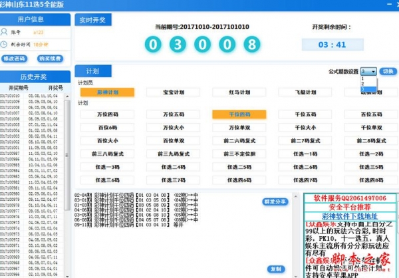Image resolution: width=399 pixels, height=278 pixels.
Task: Choose the 前二7码复式 plan
Action: pyautogui.click(x=305, y=140)
